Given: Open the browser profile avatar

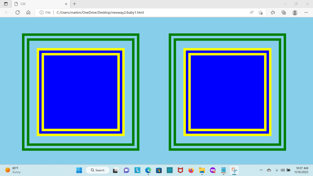Looking at the screenshot, I should tap(295, 13).
